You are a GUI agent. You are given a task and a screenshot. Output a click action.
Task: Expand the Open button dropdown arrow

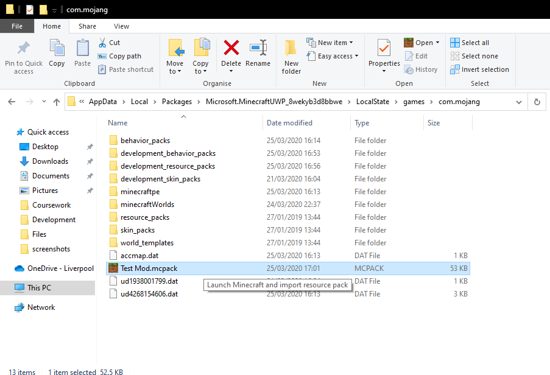pyautogui.click(x=437, y=43)
